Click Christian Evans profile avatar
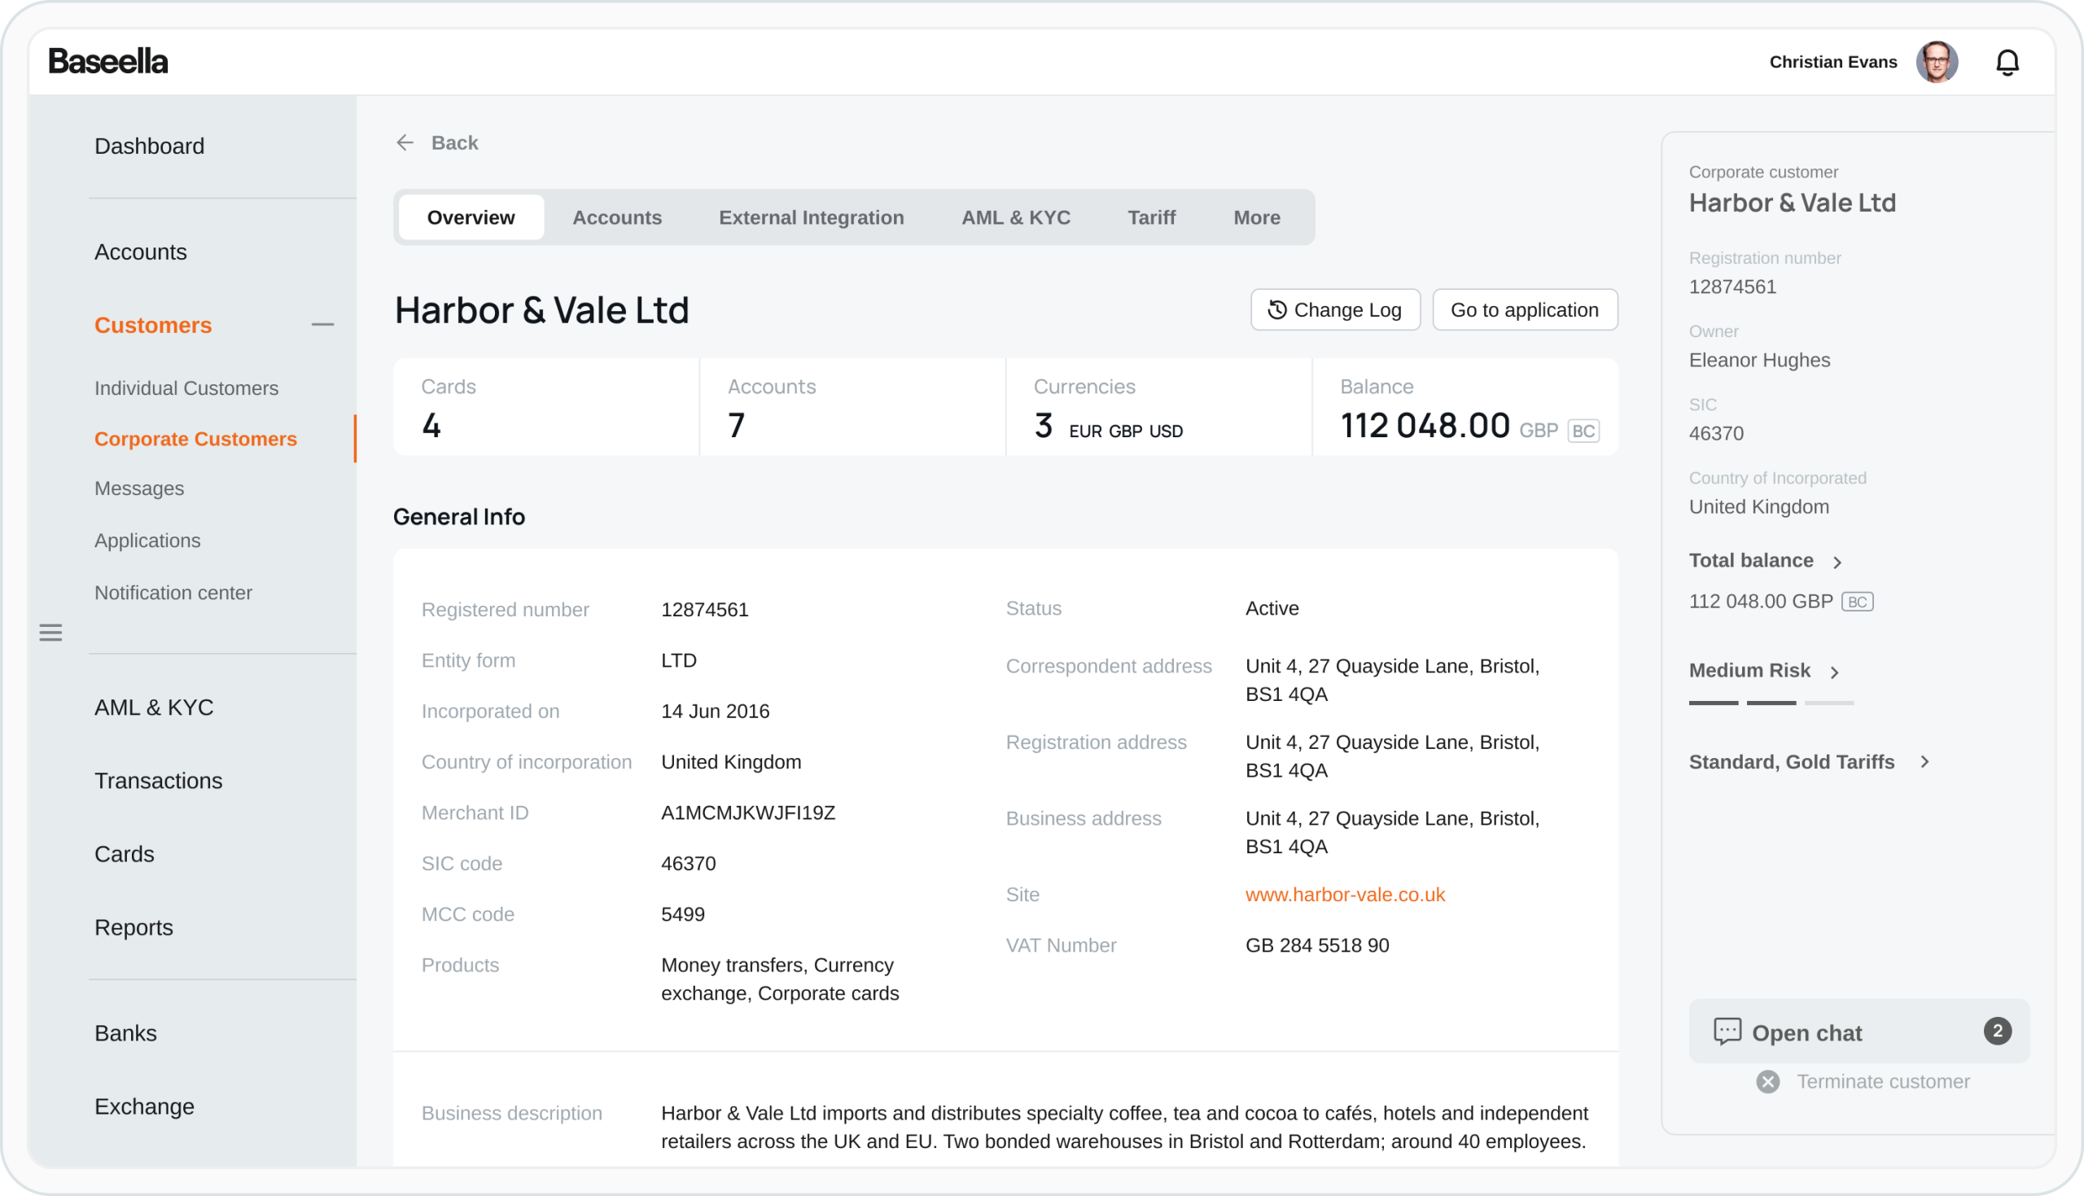This screenshot has height=1196, width=2084. coord(1937,63)
